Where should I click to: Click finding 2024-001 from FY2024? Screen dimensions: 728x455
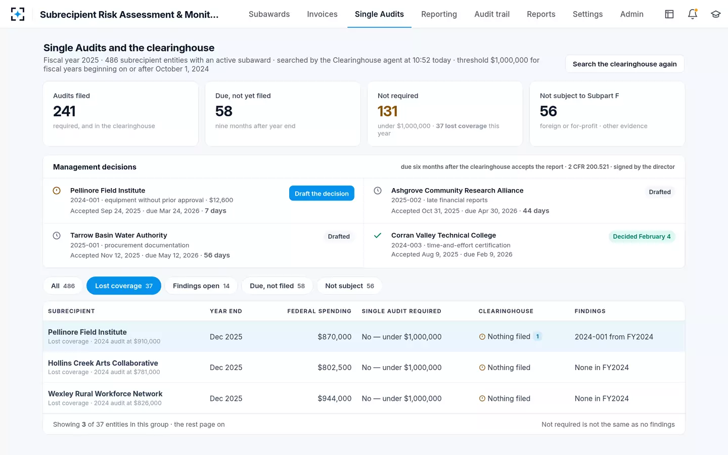(614, 337)
